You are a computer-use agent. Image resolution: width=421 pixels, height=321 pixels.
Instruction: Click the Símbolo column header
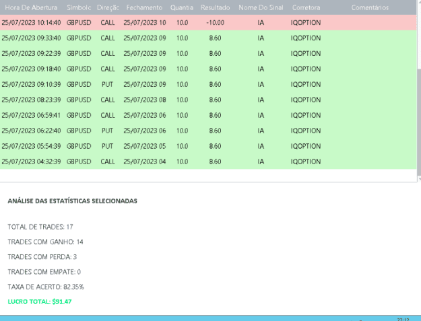79,7
